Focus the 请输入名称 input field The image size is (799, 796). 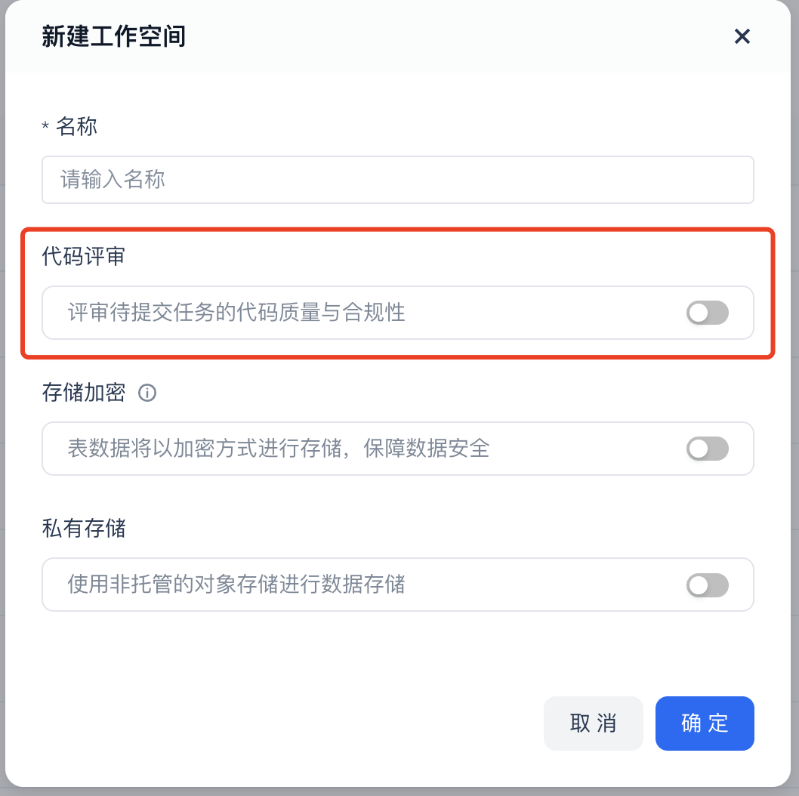[x=397, y=180]
